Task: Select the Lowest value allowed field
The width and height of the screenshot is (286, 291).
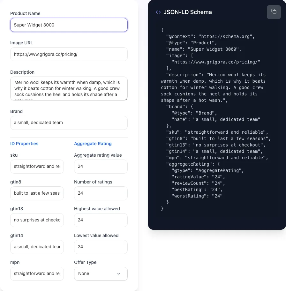Action: 101,247
